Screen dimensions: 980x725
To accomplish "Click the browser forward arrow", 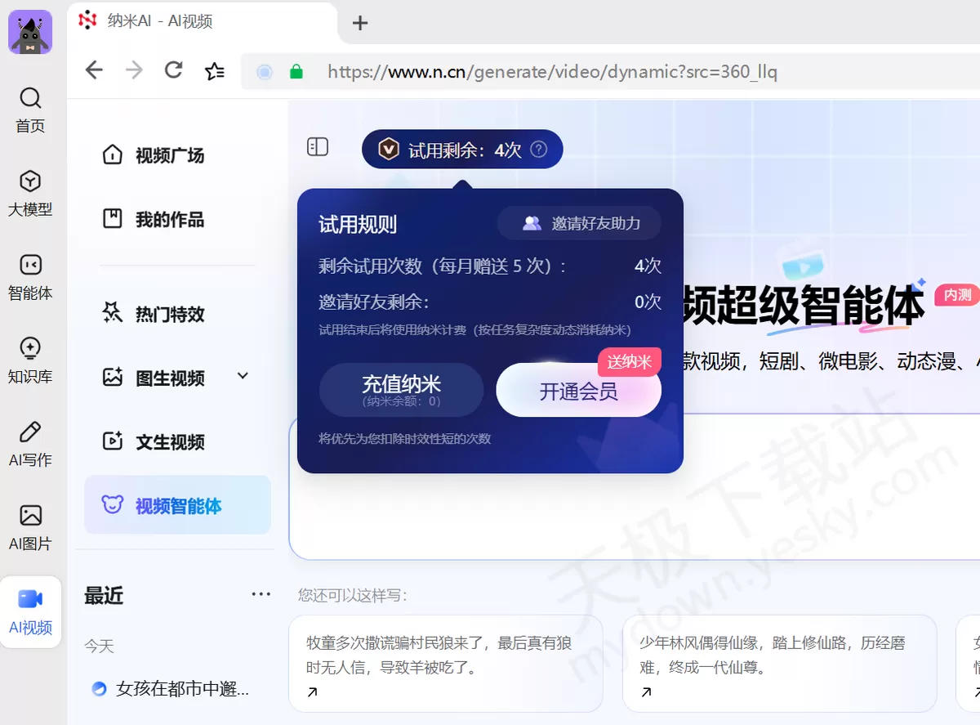I will click(x=134, y=71).
